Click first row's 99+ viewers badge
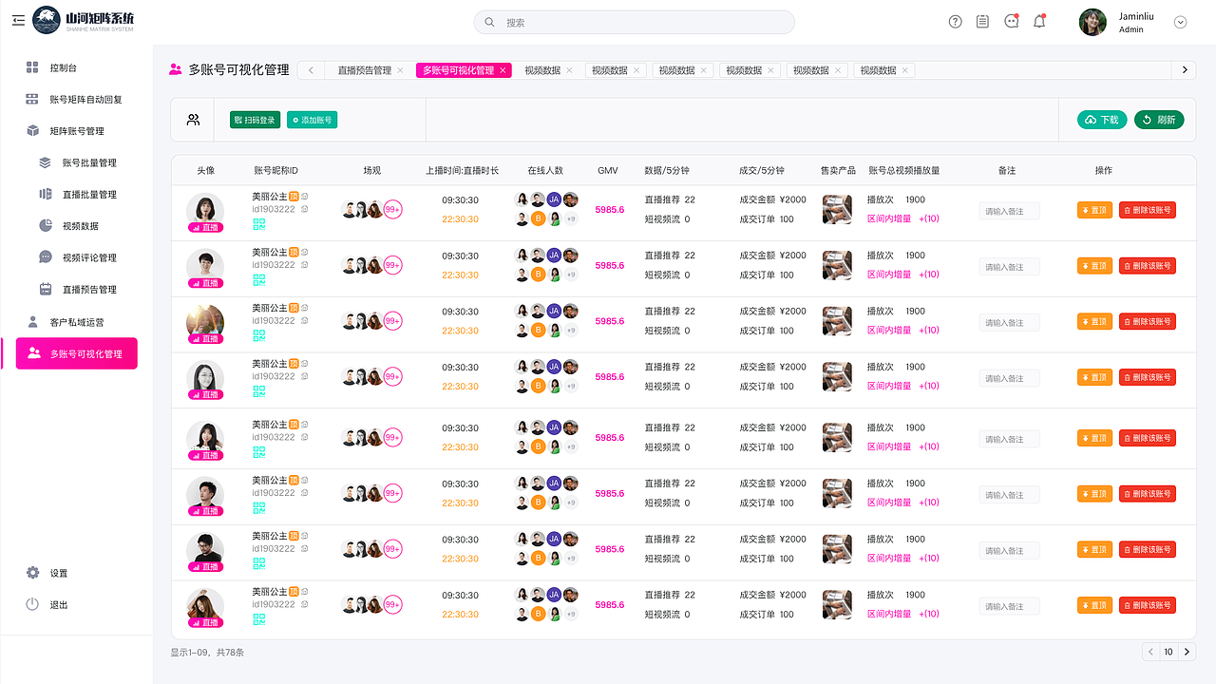The width and height of the screenshot is (1216, 684). tap(392, 210)
